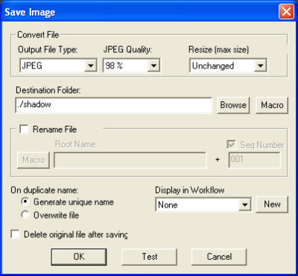The image size is (298, 276).
Task: Cancel the Save Image dialog
Action: tap(219, 257)
